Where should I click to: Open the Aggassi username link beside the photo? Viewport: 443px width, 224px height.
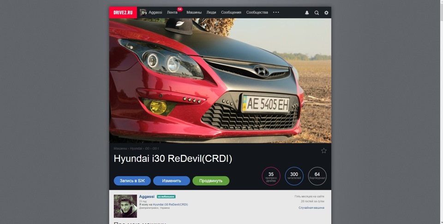[147, 196]
